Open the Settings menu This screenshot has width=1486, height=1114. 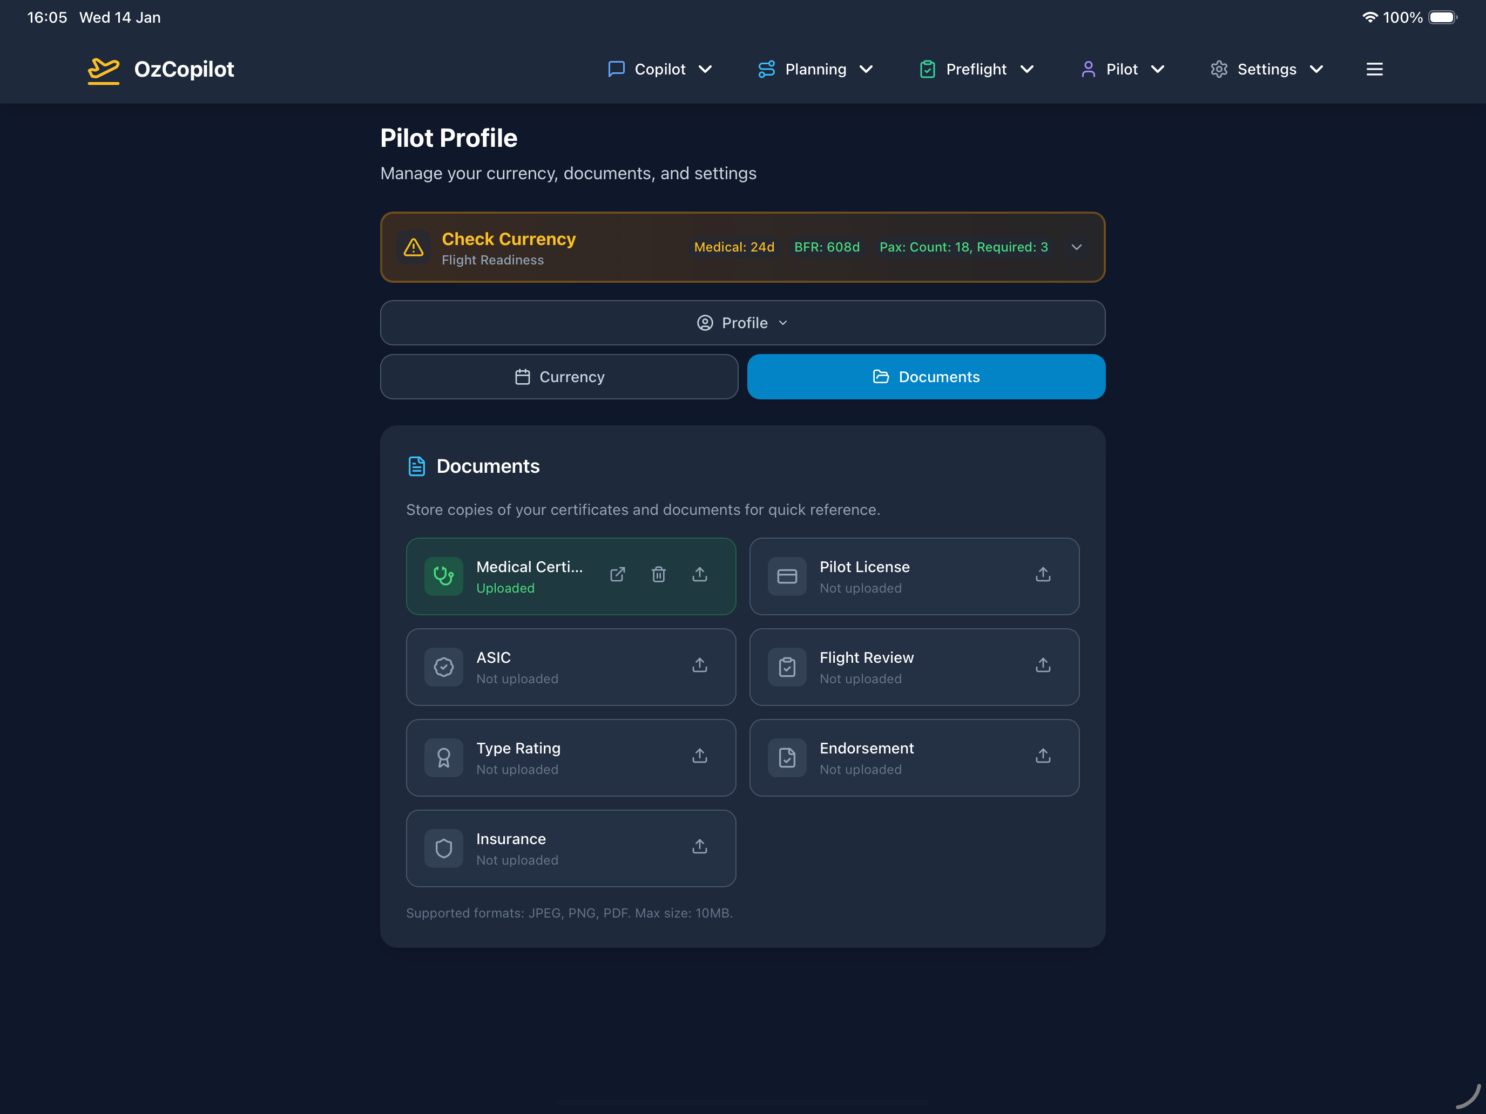pos(1266,69)
